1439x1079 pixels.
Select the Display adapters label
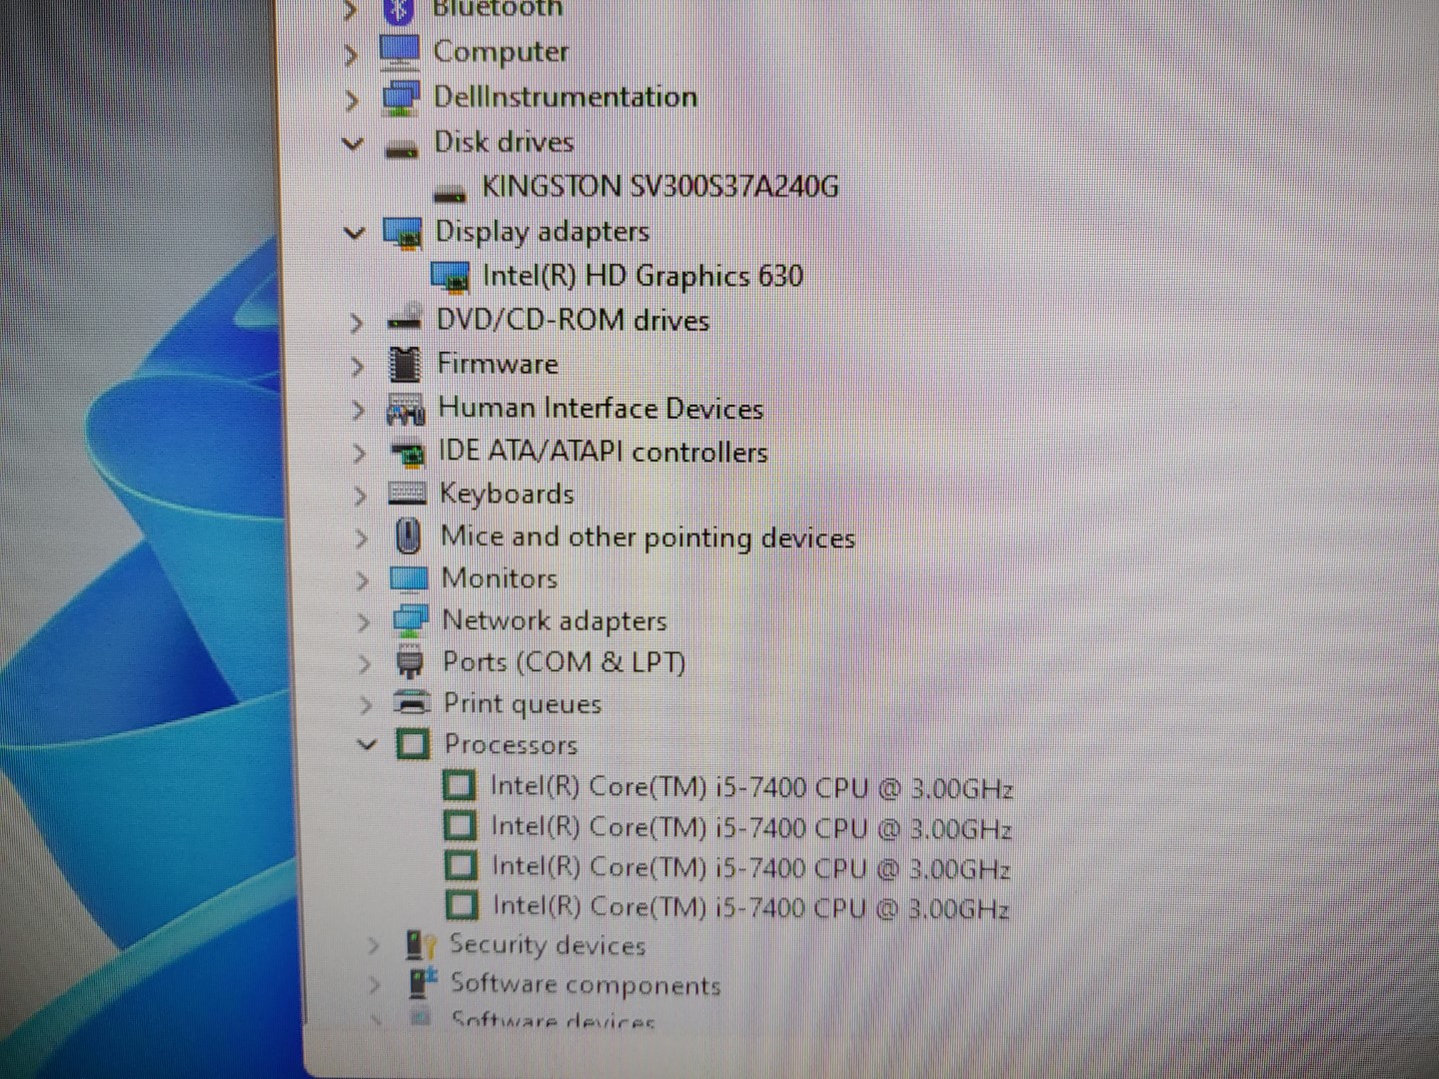click(543, 232)
